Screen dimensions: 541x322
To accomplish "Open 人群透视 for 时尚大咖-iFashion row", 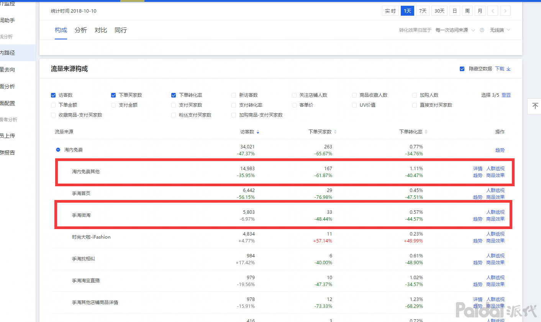I will [x=495, y=234].
